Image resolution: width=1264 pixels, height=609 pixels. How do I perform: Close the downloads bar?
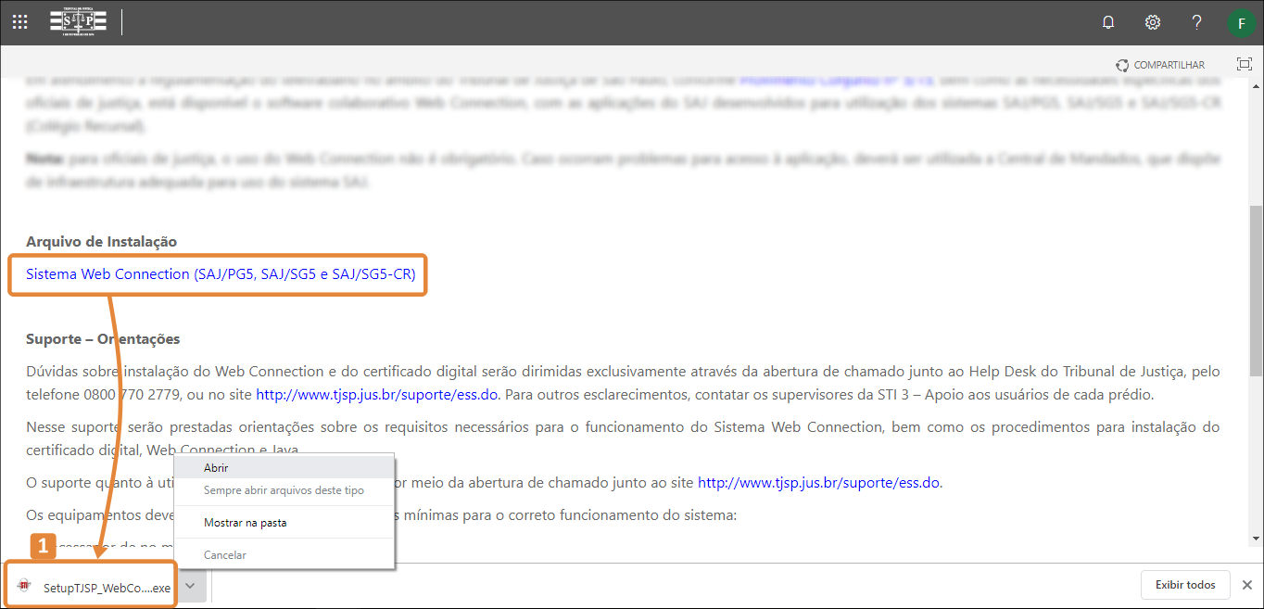pyautogui.click(x=1247, y=585)
